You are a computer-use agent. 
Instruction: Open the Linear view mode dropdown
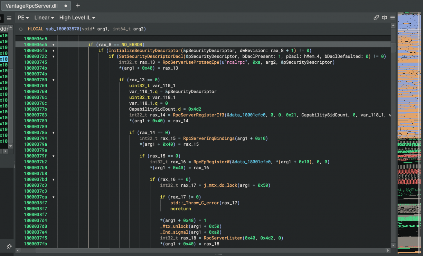44,18
